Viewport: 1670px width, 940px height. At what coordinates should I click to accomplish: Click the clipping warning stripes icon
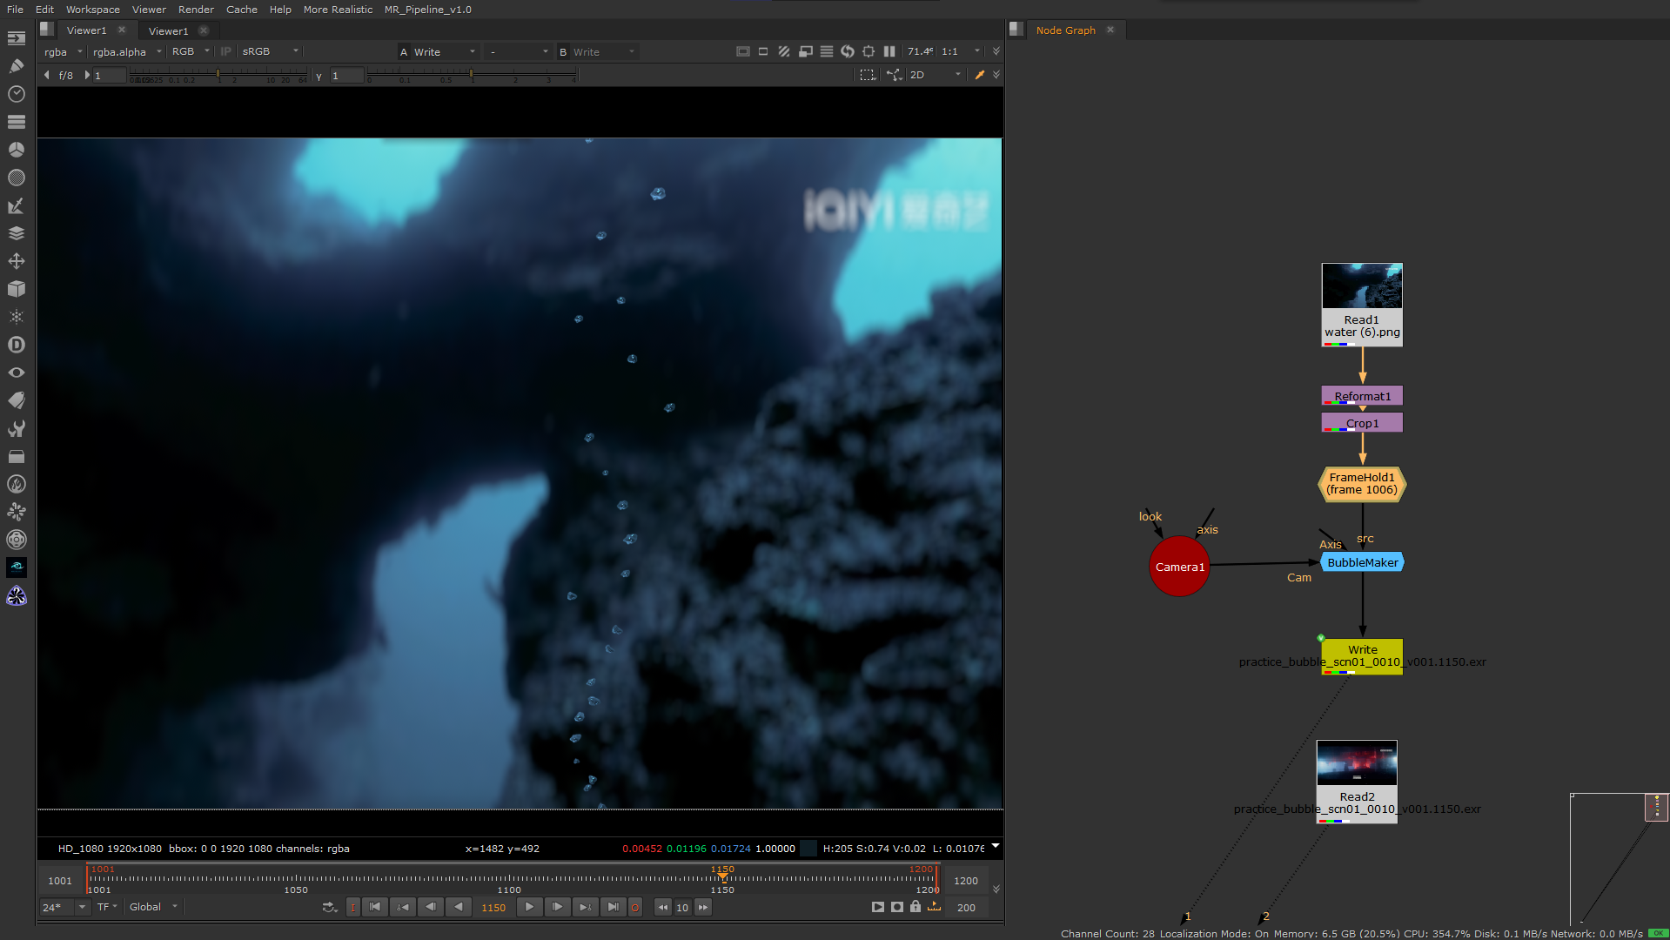tap(784, 51)
